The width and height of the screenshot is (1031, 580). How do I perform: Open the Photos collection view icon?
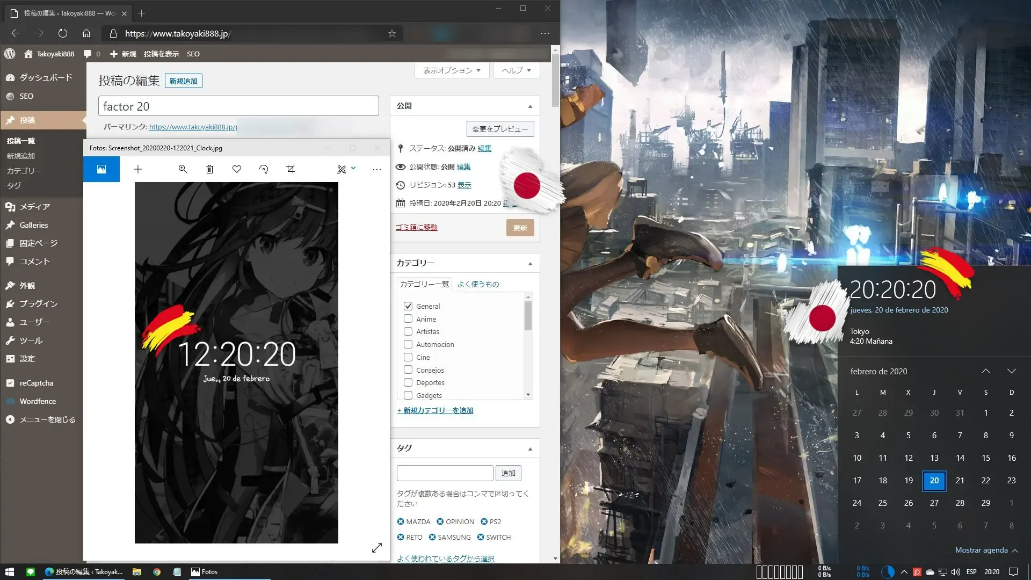click(x=101, y=169)
